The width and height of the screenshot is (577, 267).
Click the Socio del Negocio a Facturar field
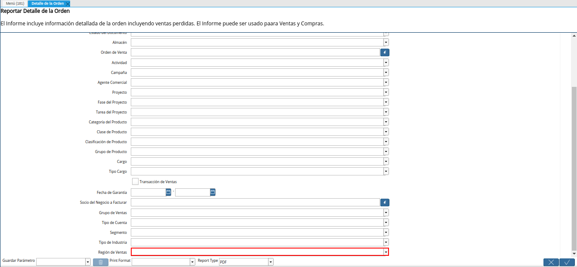coord(255,203)
